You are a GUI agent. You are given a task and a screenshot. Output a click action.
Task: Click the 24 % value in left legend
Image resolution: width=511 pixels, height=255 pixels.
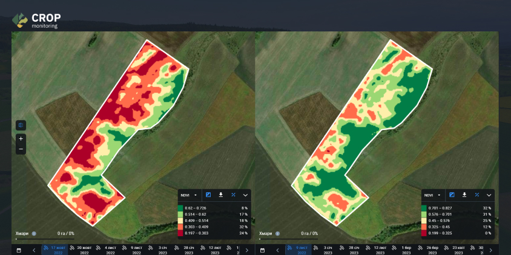(x=243, y=233)
